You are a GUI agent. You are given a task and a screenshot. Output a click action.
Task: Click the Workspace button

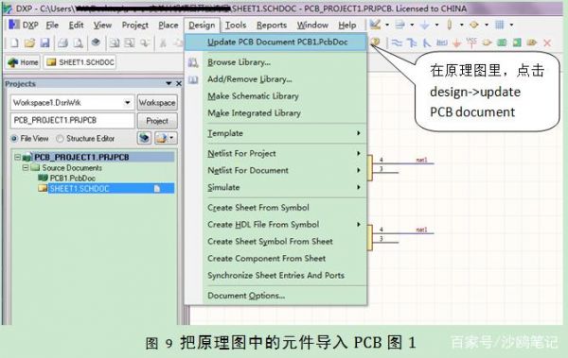[x=157, y=103]
